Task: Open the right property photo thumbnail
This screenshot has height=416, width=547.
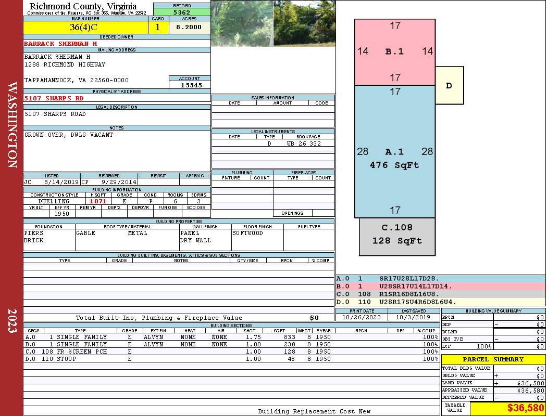Action: point(304,23)
